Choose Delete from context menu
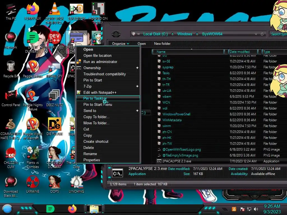This screenshot has width=287, height=215. tap(108, 148)
